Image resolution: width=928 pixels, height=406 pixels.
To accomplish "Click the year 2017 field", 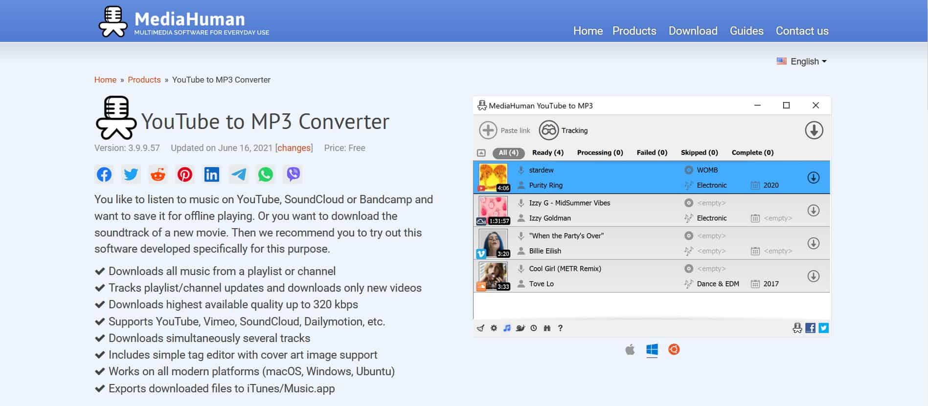I will pyautogui.click(x=771, y=284).
